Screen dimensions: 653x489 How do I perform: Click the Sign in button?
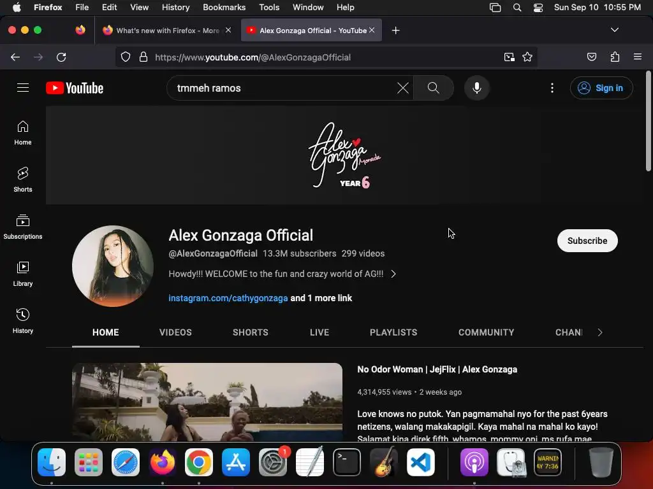[x=601, y=88]
